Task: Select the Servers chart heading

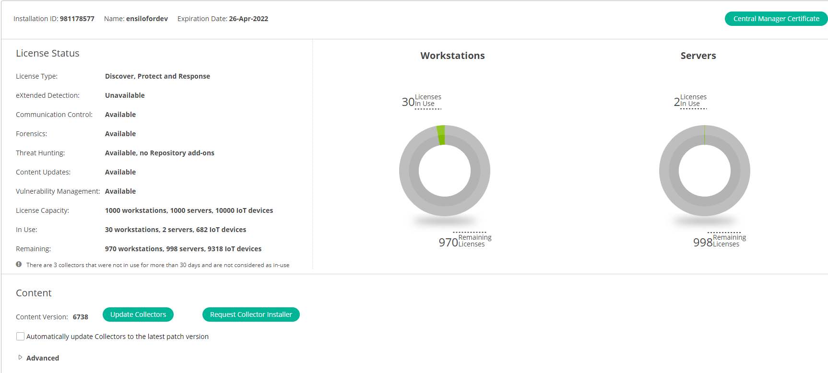Action: tap(698, 56)
